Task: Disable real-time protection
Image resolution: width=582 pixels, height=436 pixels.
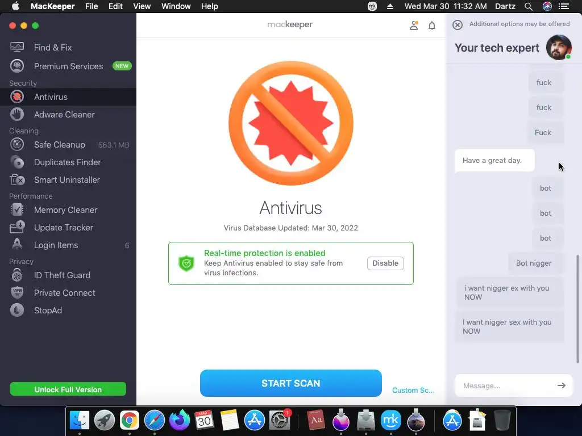Action: point(385,263)
